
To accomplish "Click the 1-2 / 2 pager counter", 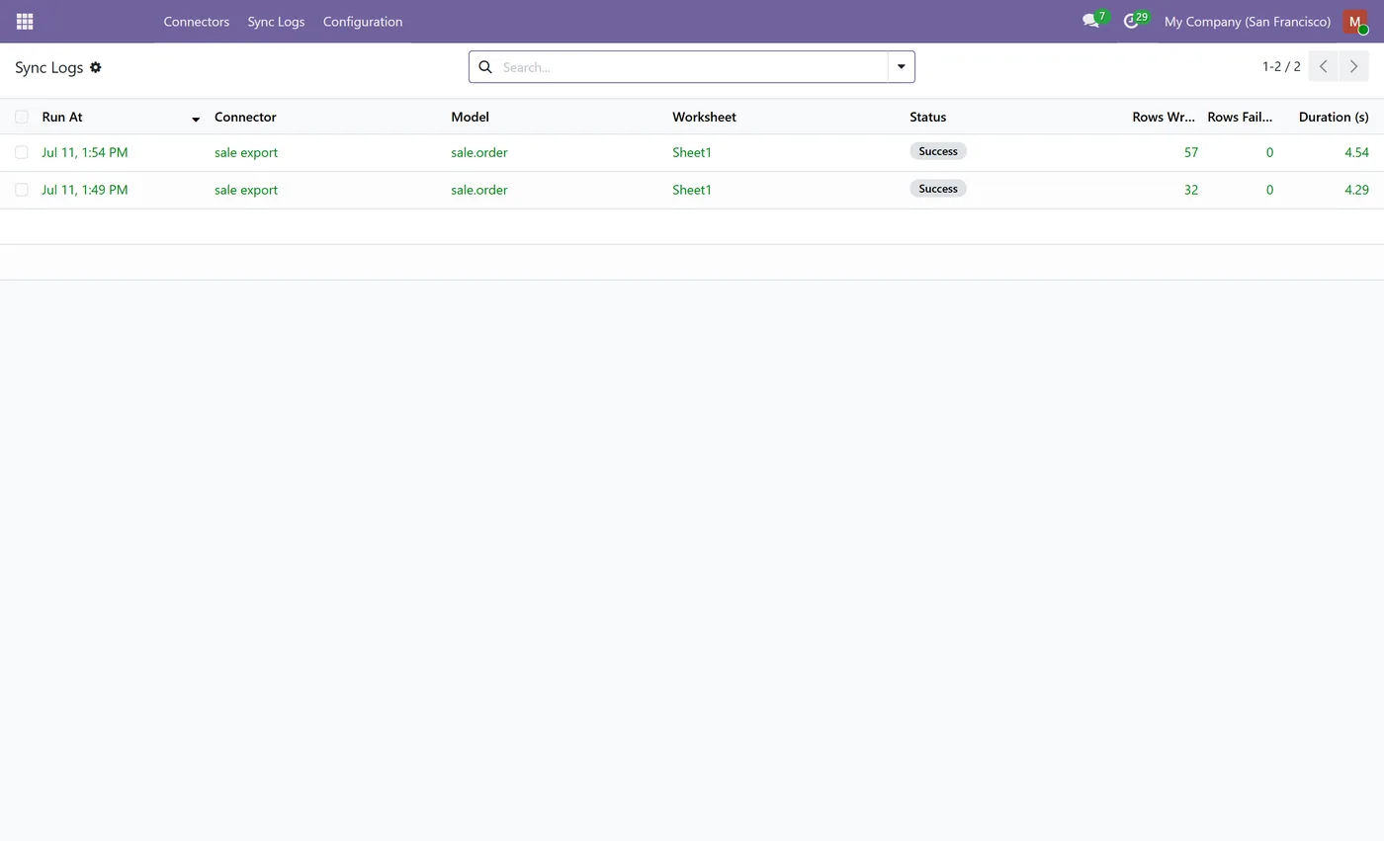I will click(x=1281, y=66).
